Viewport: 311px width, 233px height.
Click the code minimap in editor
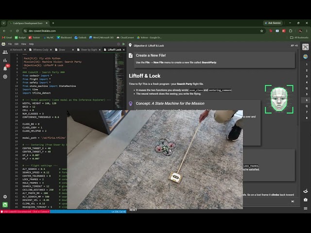click(x=120, y=81)
